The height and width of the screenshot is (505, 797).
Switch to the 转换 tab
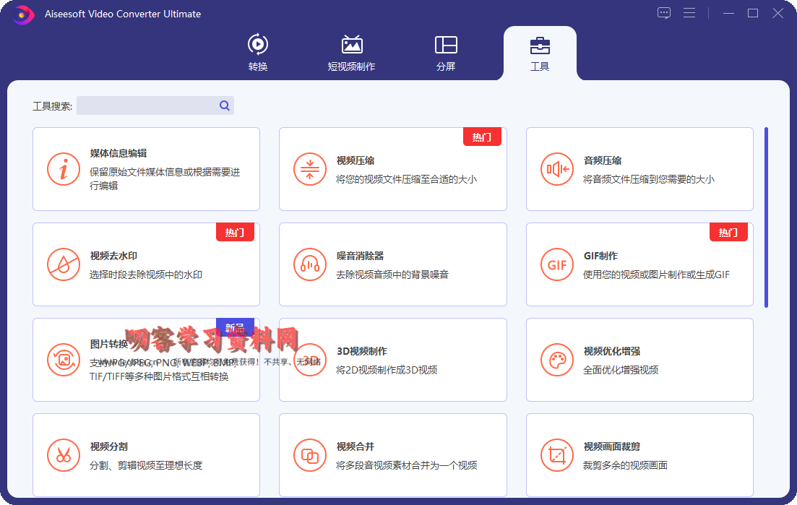pos(258,53)
